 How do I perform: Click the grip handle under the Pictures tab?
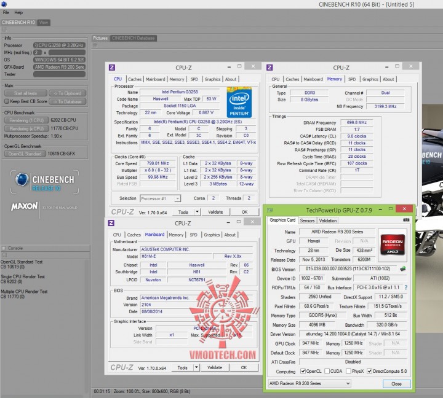(x=95, y=45)
